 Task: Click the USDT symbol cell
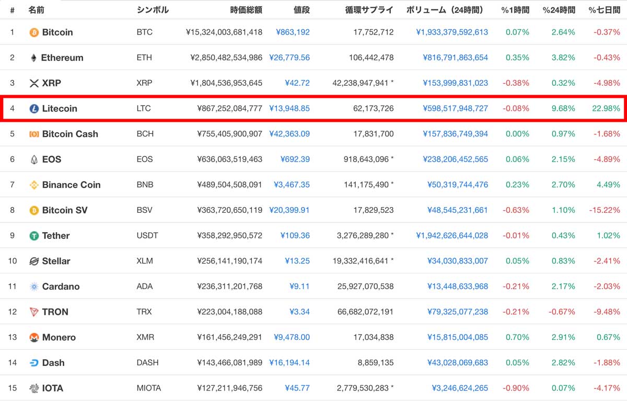click(x=147, y=236)
